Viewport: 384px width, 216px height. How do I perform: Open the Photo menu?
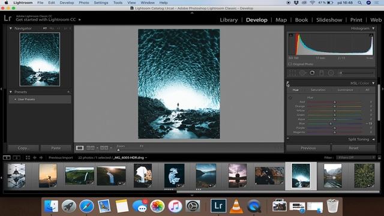(84, 2)
